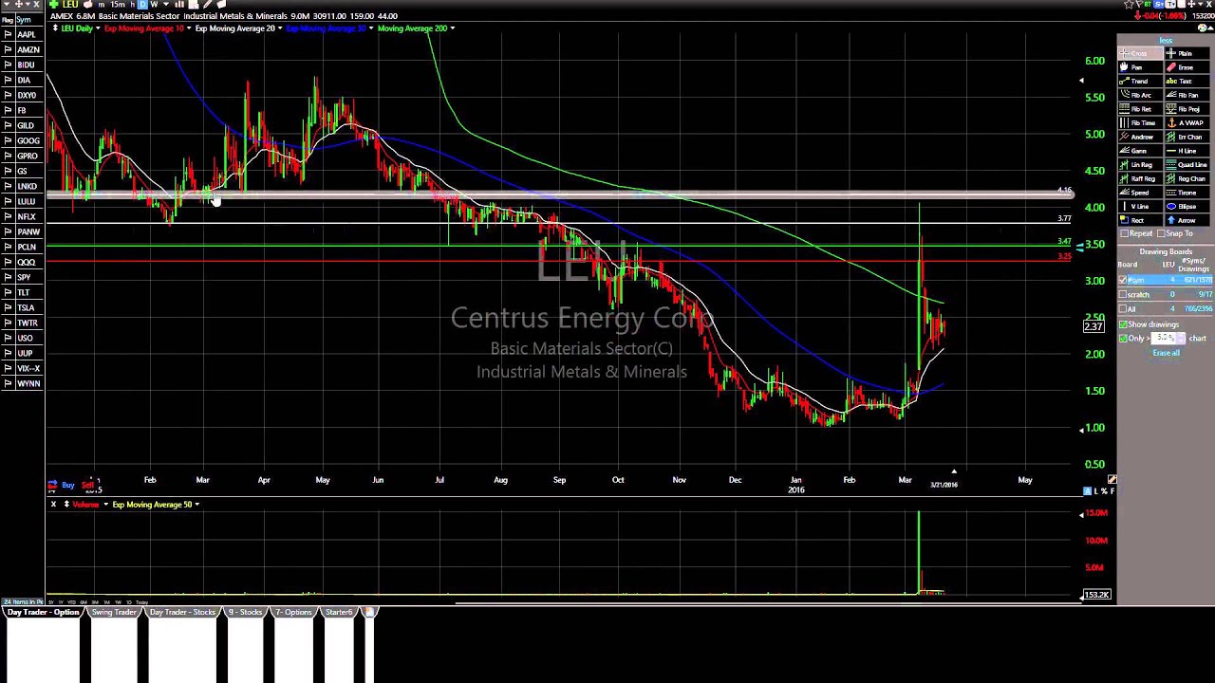1215x683 pixels.
Task: Open the LEU Daily dropdown
Action: [x=98, y=28]
